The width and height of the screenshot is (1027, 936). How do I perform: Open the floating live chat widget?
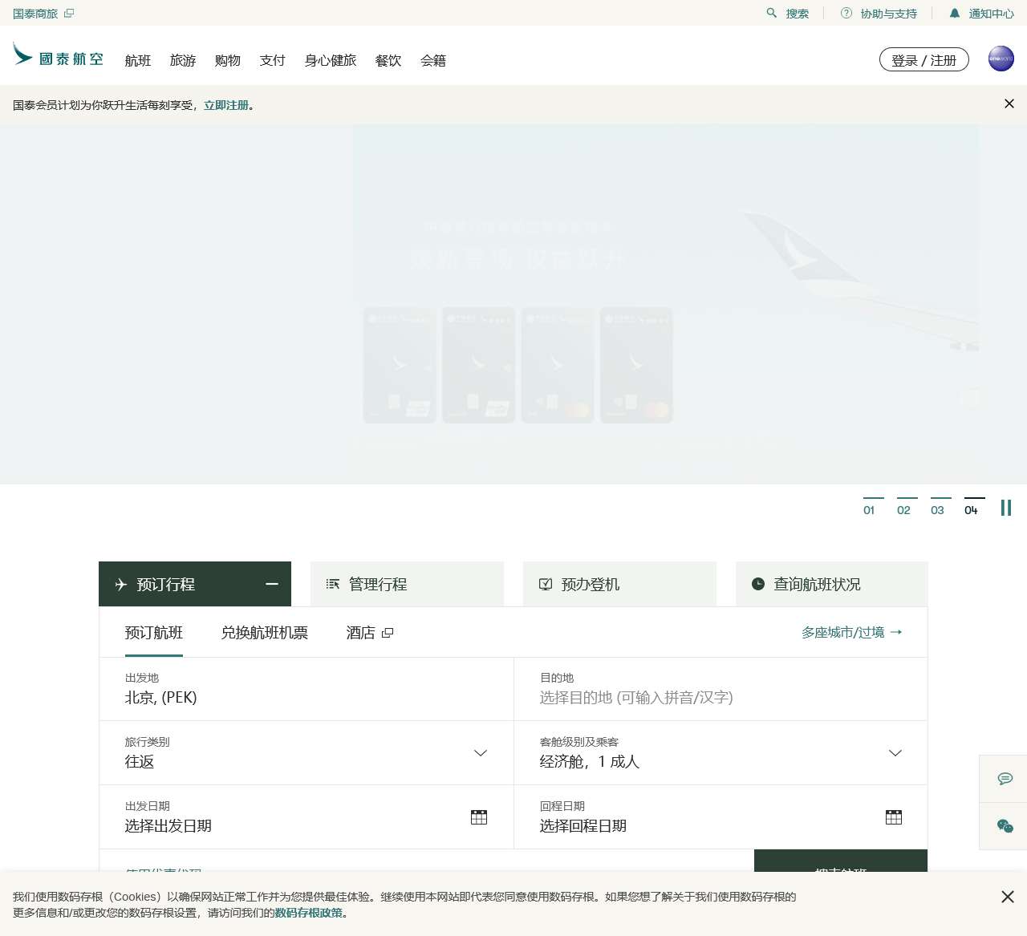[1004, 778]
